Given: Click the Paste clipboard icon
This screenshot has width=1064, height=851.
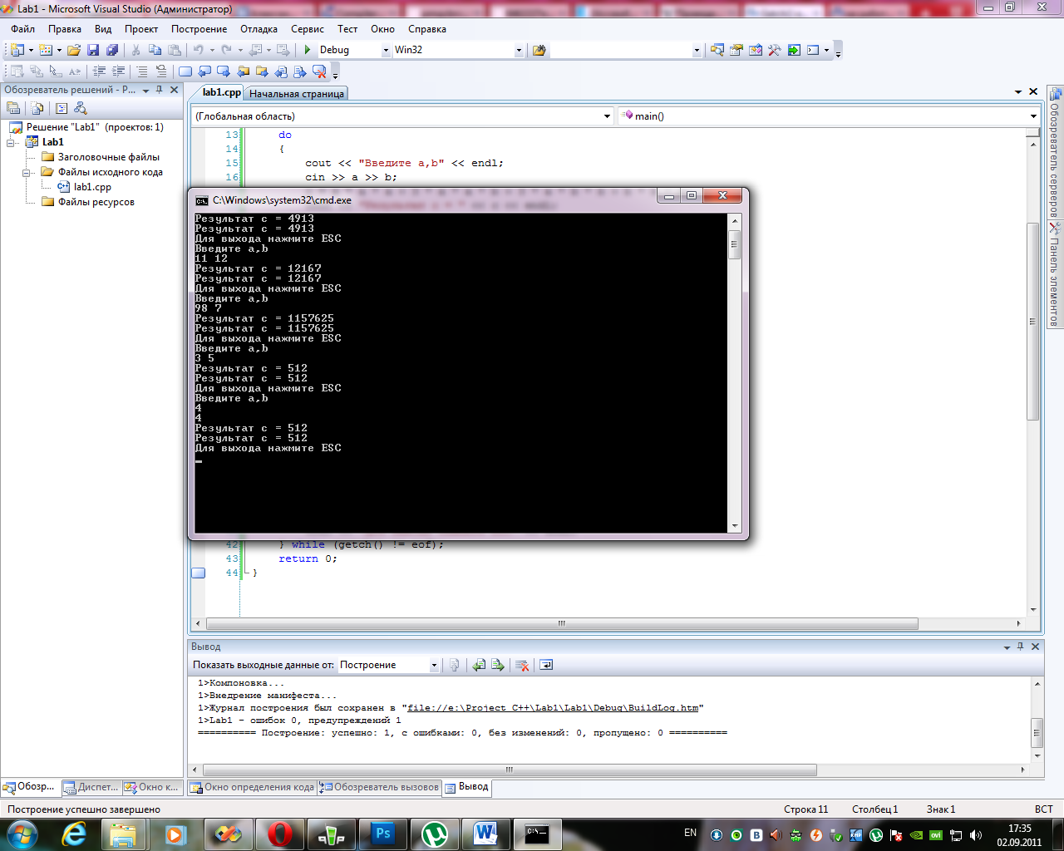Looking at the screenshot, I should click(174, 50).
